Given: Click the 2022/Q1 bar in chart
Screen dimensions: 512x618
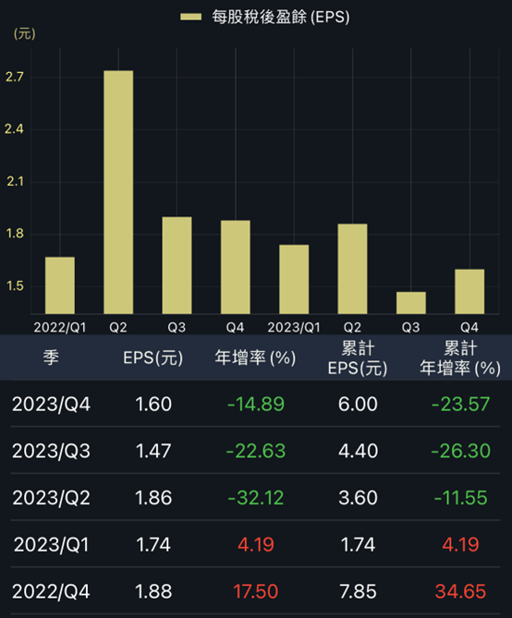Looking at the screenshot, I should click(60, 285).
